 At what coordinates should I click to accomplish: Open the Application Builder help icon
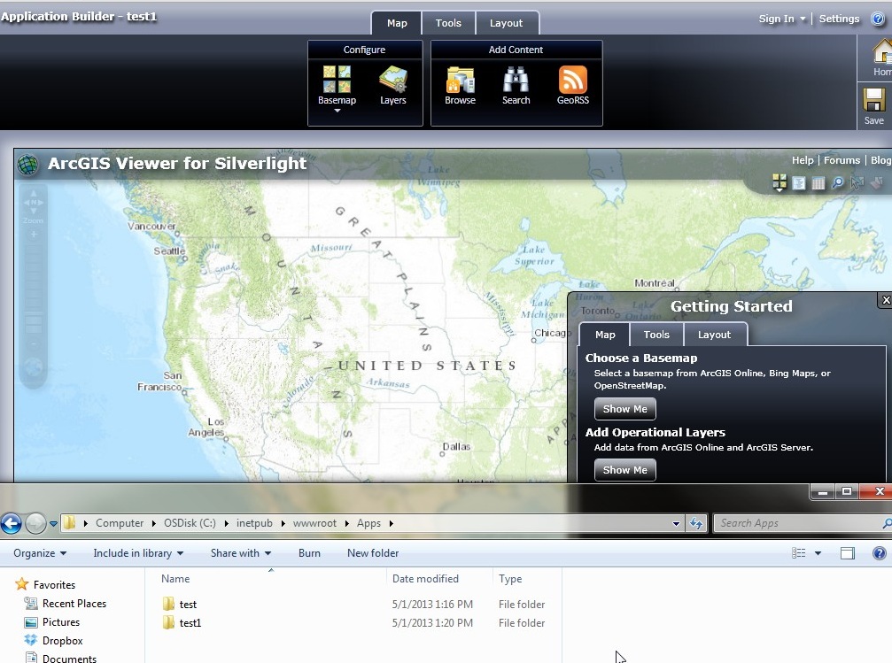(878, 19)
